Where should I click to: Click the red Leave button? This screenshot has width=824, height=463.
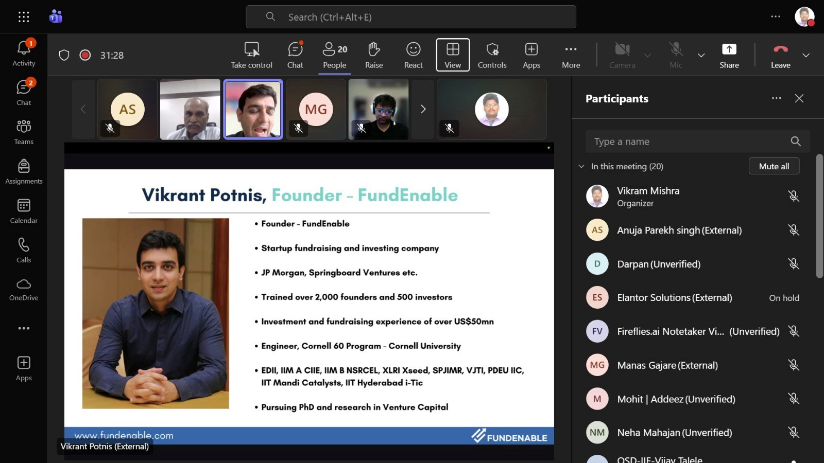tap(780, 55)
